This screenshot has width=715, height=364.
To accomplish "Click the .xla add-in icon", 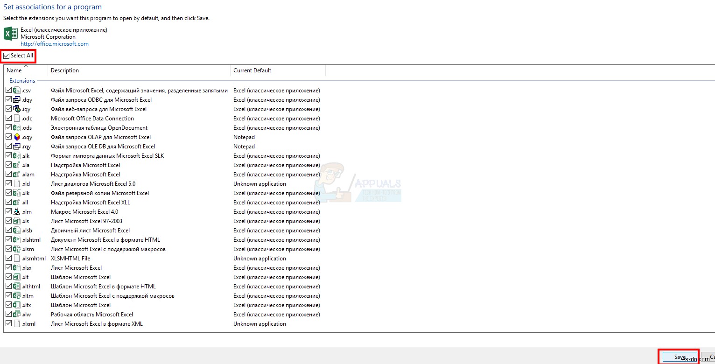I will pyautogui.click(x=17, y=165).
